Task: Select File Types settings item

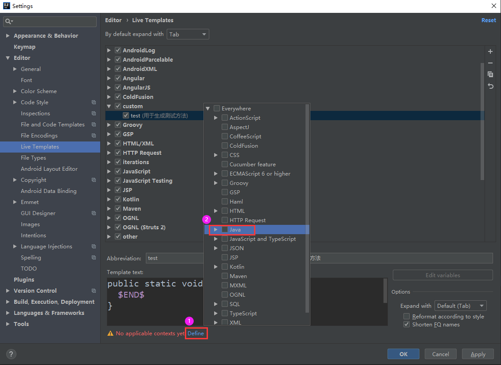Action: (x=33, y=158)
